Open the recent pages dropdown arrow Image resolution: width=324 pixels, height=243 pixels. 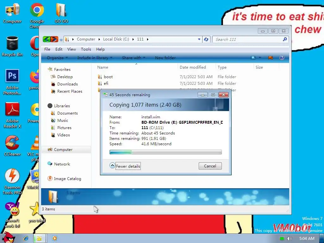coord(61,39)
